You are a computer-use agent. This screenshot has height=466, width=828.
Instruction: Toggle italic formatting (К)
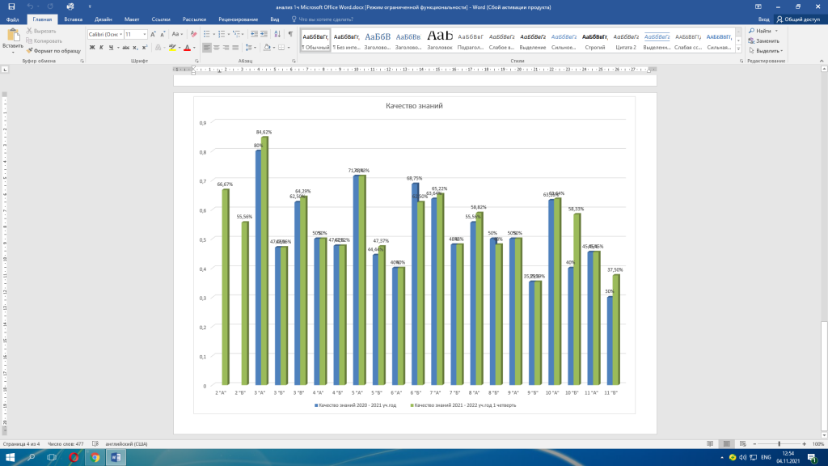[x=101, y=48]
